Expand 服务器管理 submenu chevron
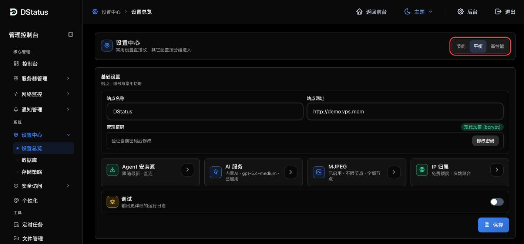 click(x=68, y=78)
